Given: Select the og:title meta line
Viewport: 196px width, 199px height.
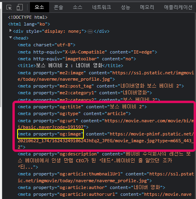Looking at the screenshot, I should [x=82, y=107].
